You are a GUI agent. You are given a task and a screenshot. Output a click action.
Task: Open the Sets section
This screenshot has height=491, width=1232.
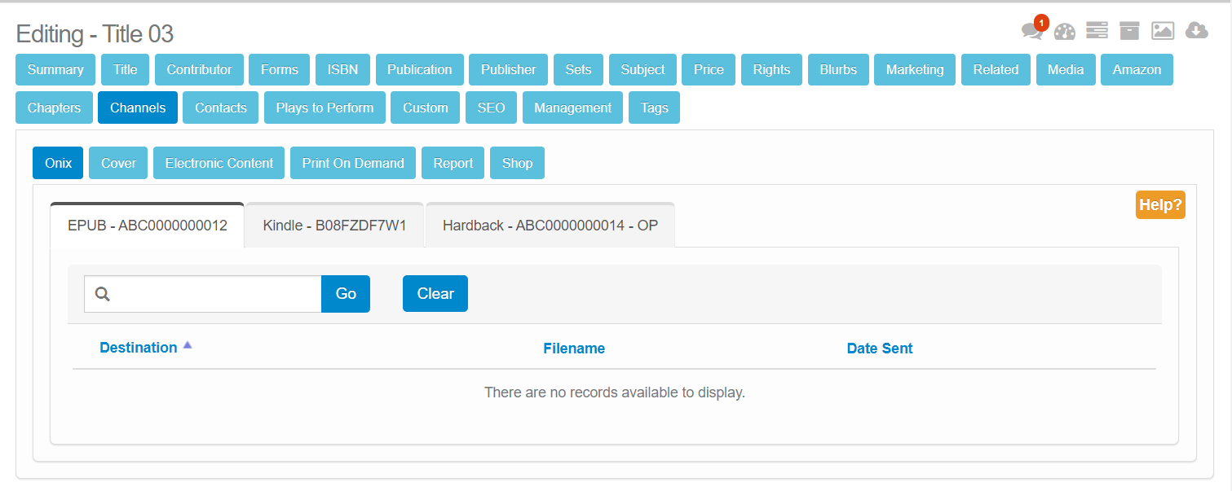click(578, 69)
